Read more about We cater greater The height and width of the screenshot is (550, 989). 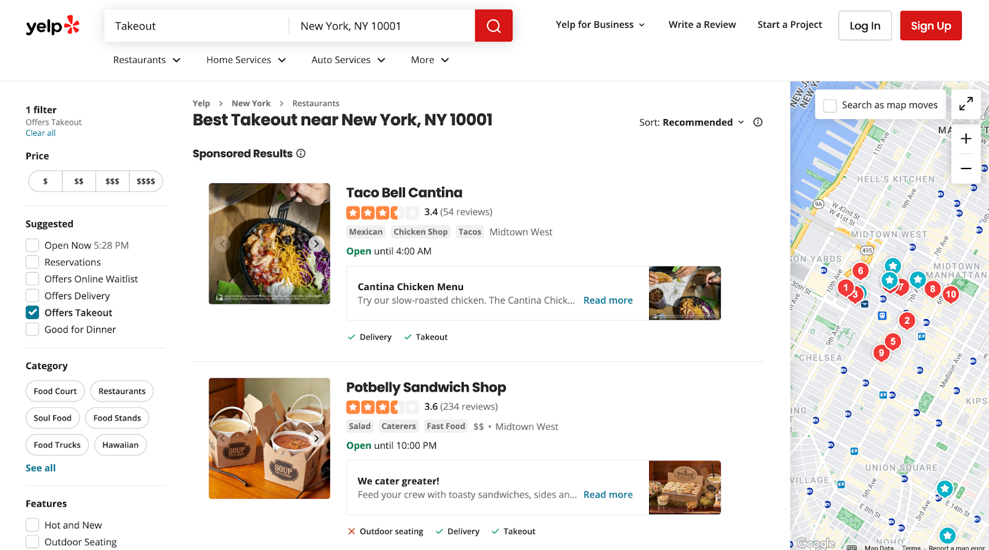click(608, 494)
